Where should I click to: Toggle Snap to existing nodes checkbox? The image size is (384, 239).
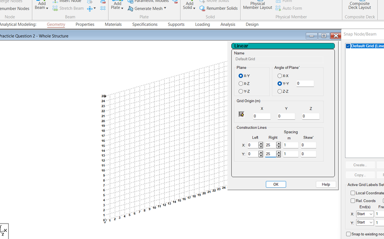(x=348, y=234)
